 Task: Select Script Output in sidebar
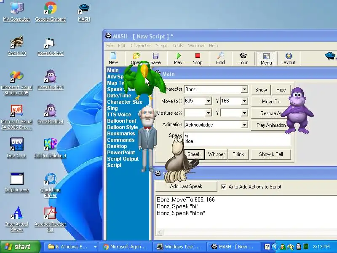coord(123,159)
